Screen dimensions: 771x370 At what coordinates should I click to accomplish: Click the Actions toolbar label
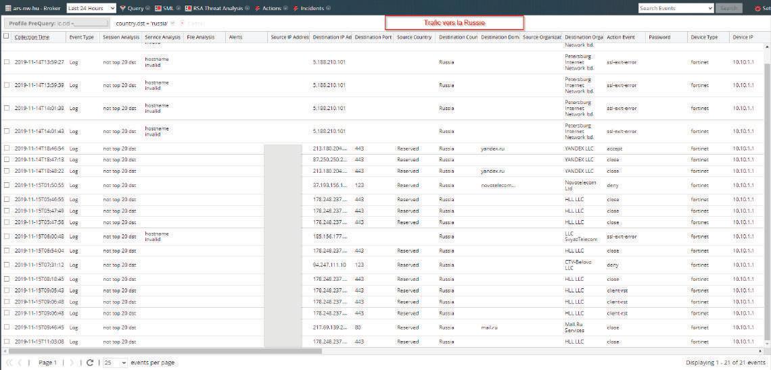[272, 8]
